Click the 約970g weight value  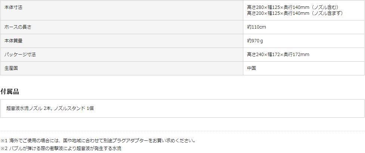(x=255, y=41)
